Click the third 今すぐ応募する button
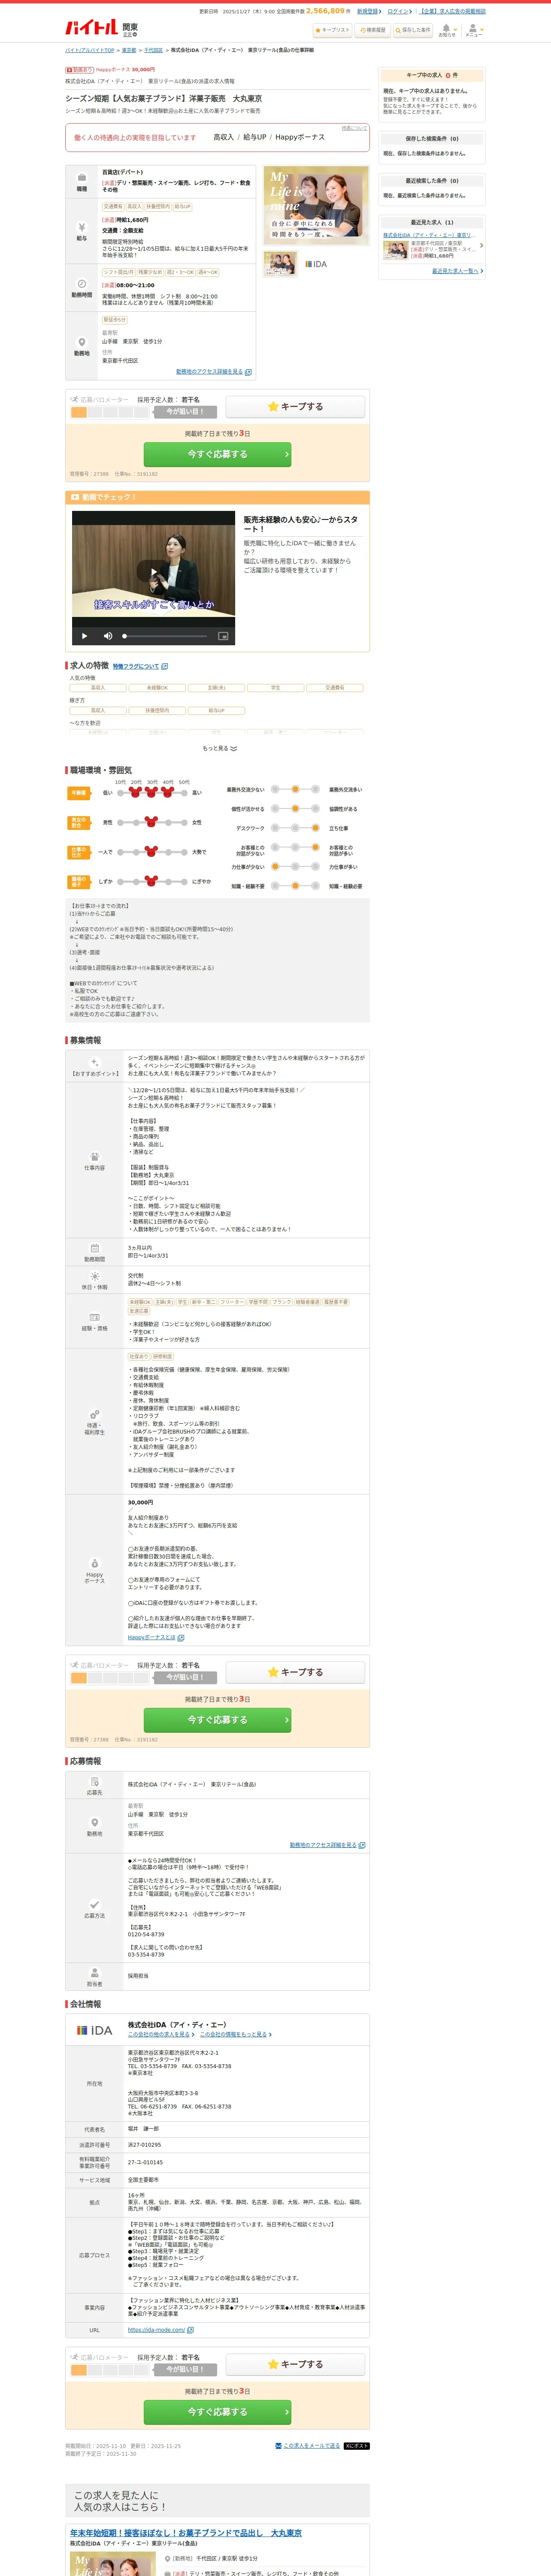The height and width of the screenshot is (2576, 551). click(217, 2412)
